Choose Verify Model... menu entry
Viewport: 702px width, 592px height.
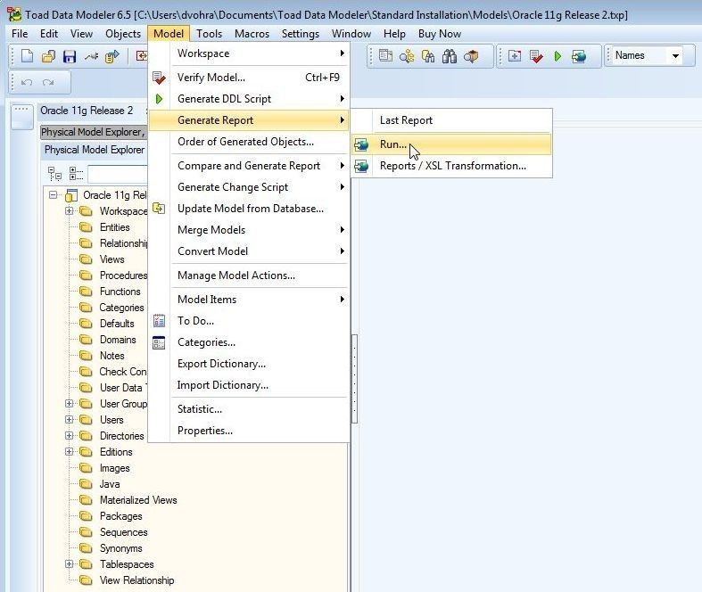point(249,78)
